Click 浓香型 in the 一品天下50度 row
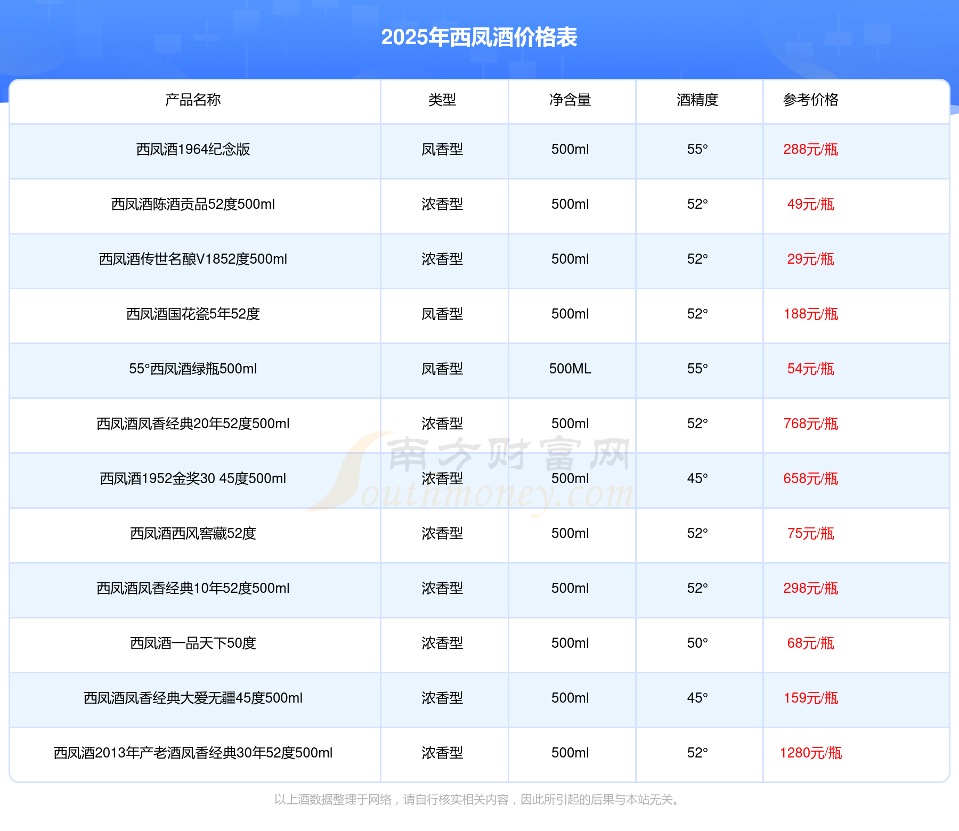959x831 pixels. pyautogui.click(x=442, y=643)
